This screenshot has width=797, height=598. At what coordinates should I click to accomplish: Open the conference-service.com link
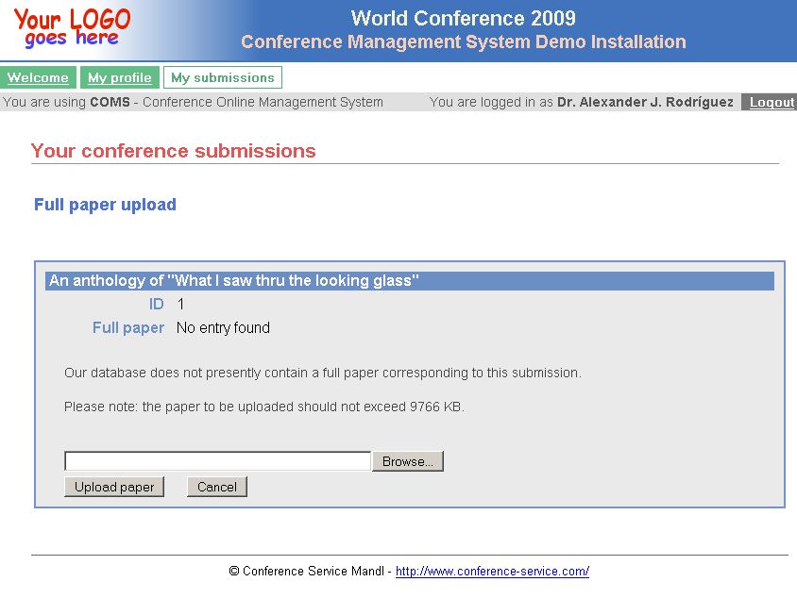[492, 571]
